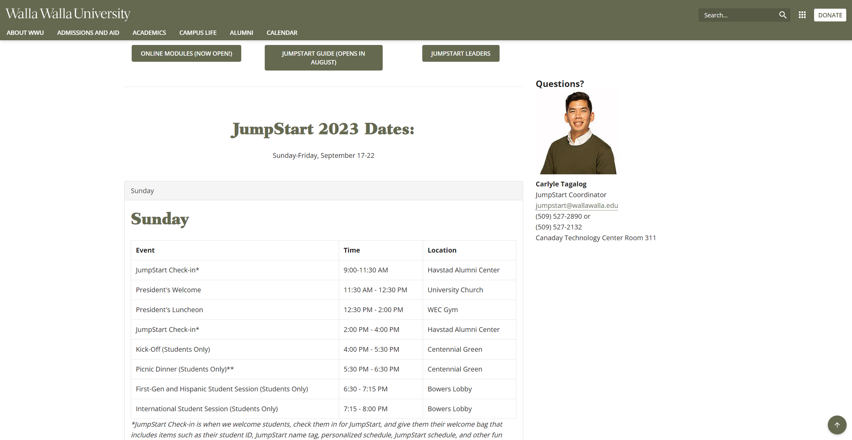Screen dimensions: 852x440
Task: Click the search magnifier icon
Action: (782, 15)
